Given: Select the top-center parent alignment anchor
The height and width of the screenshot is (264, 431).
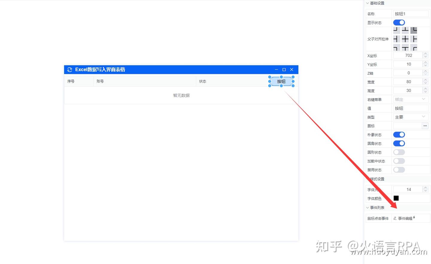Looking at the screenshot, I should coord(405,30).
